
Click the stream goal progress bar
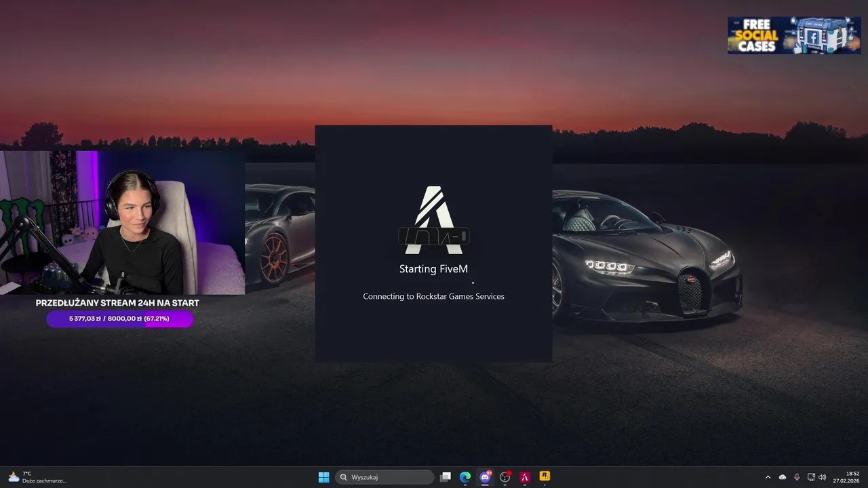[x=120, y=319]
